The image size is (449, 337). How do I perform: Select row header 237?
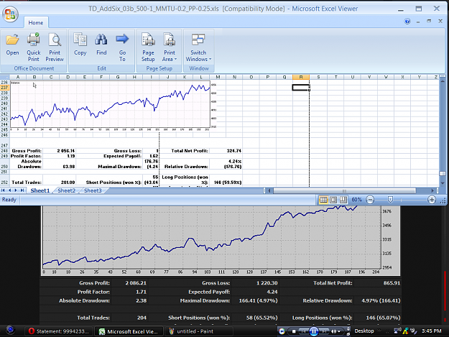4,88
